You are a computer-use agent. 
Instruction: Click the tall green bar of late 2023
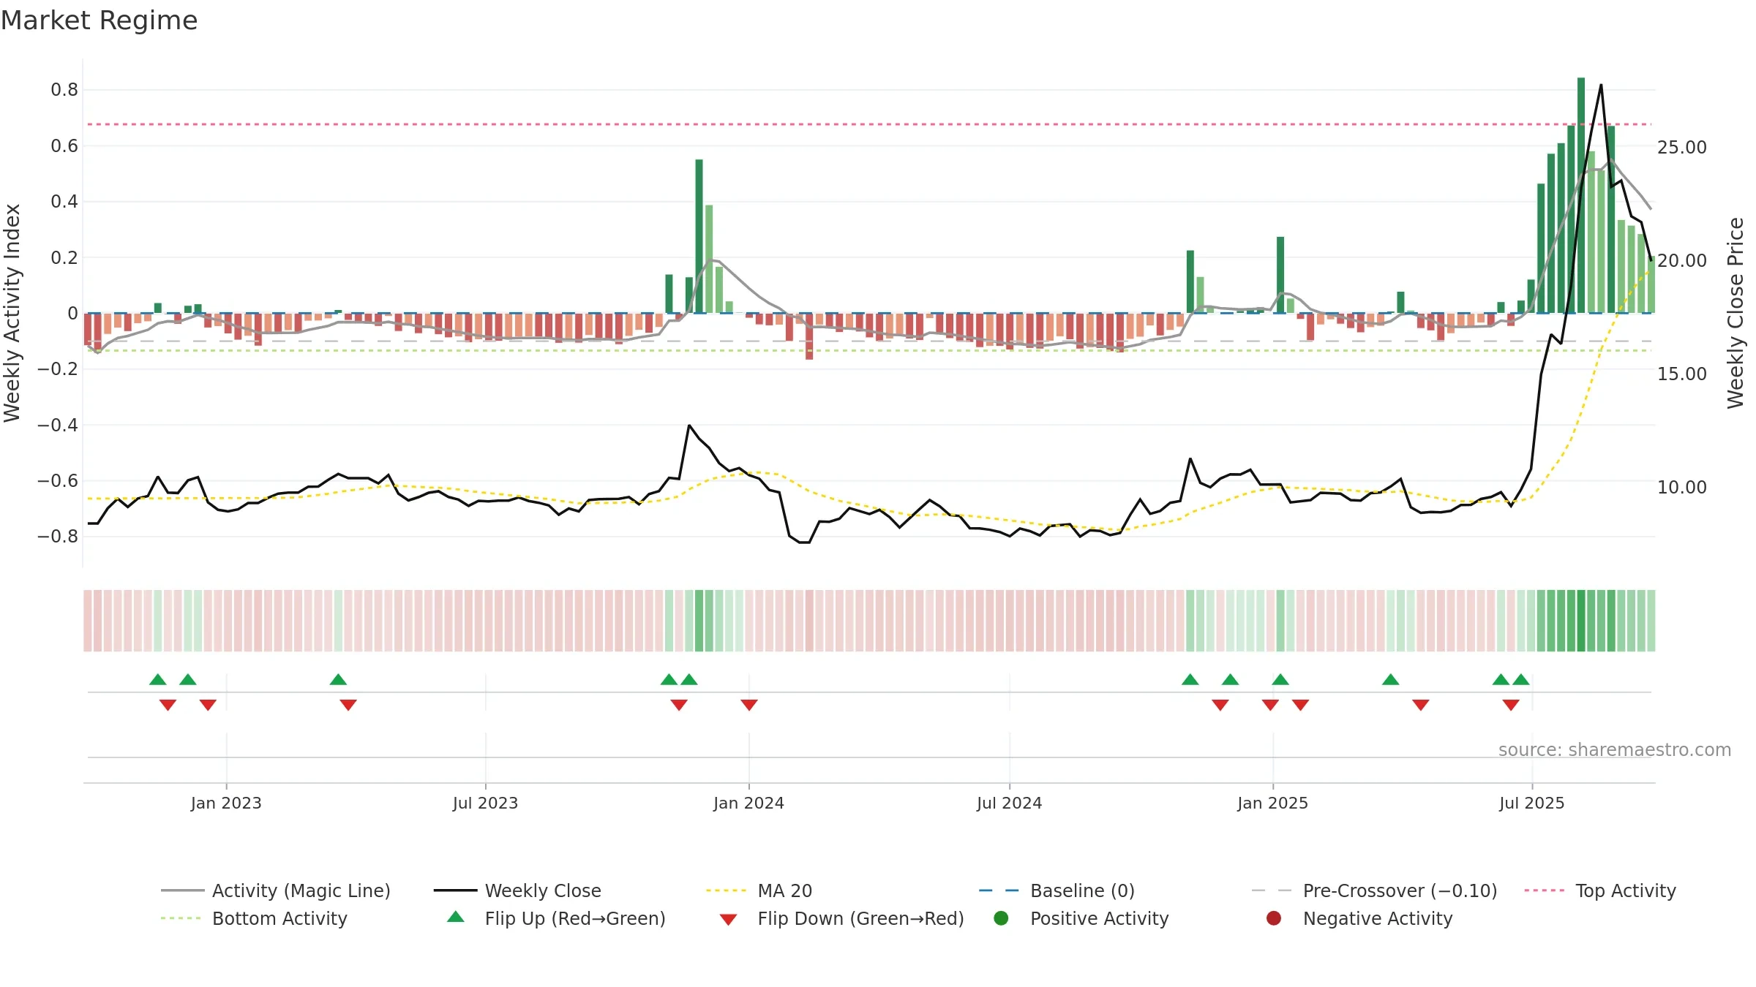click(x=699, y=236)
